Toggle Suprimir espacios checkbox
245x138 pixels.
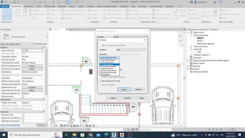pyautogui.click(x=100, y=85)
